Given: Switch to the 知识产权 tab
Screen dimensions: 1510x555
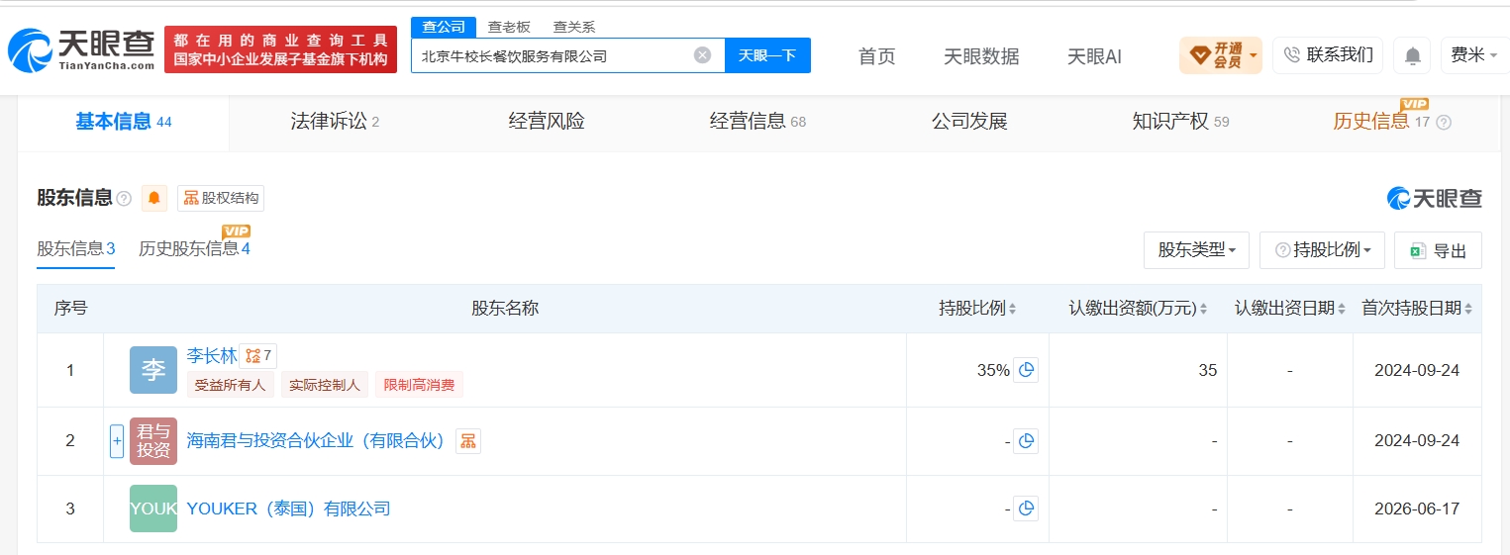Looking at the screenshot, I should pyautogui.click(x=1180, y=122).
